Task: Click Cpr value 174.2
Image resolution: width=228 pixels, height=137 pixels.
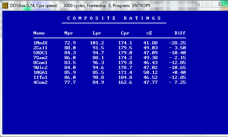Action: [x=125, y=58]
